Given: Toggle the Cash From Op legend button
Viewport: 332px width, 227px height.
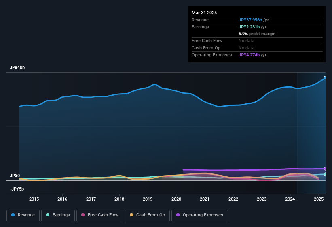Looking at the screenshot, I should 147,215.
